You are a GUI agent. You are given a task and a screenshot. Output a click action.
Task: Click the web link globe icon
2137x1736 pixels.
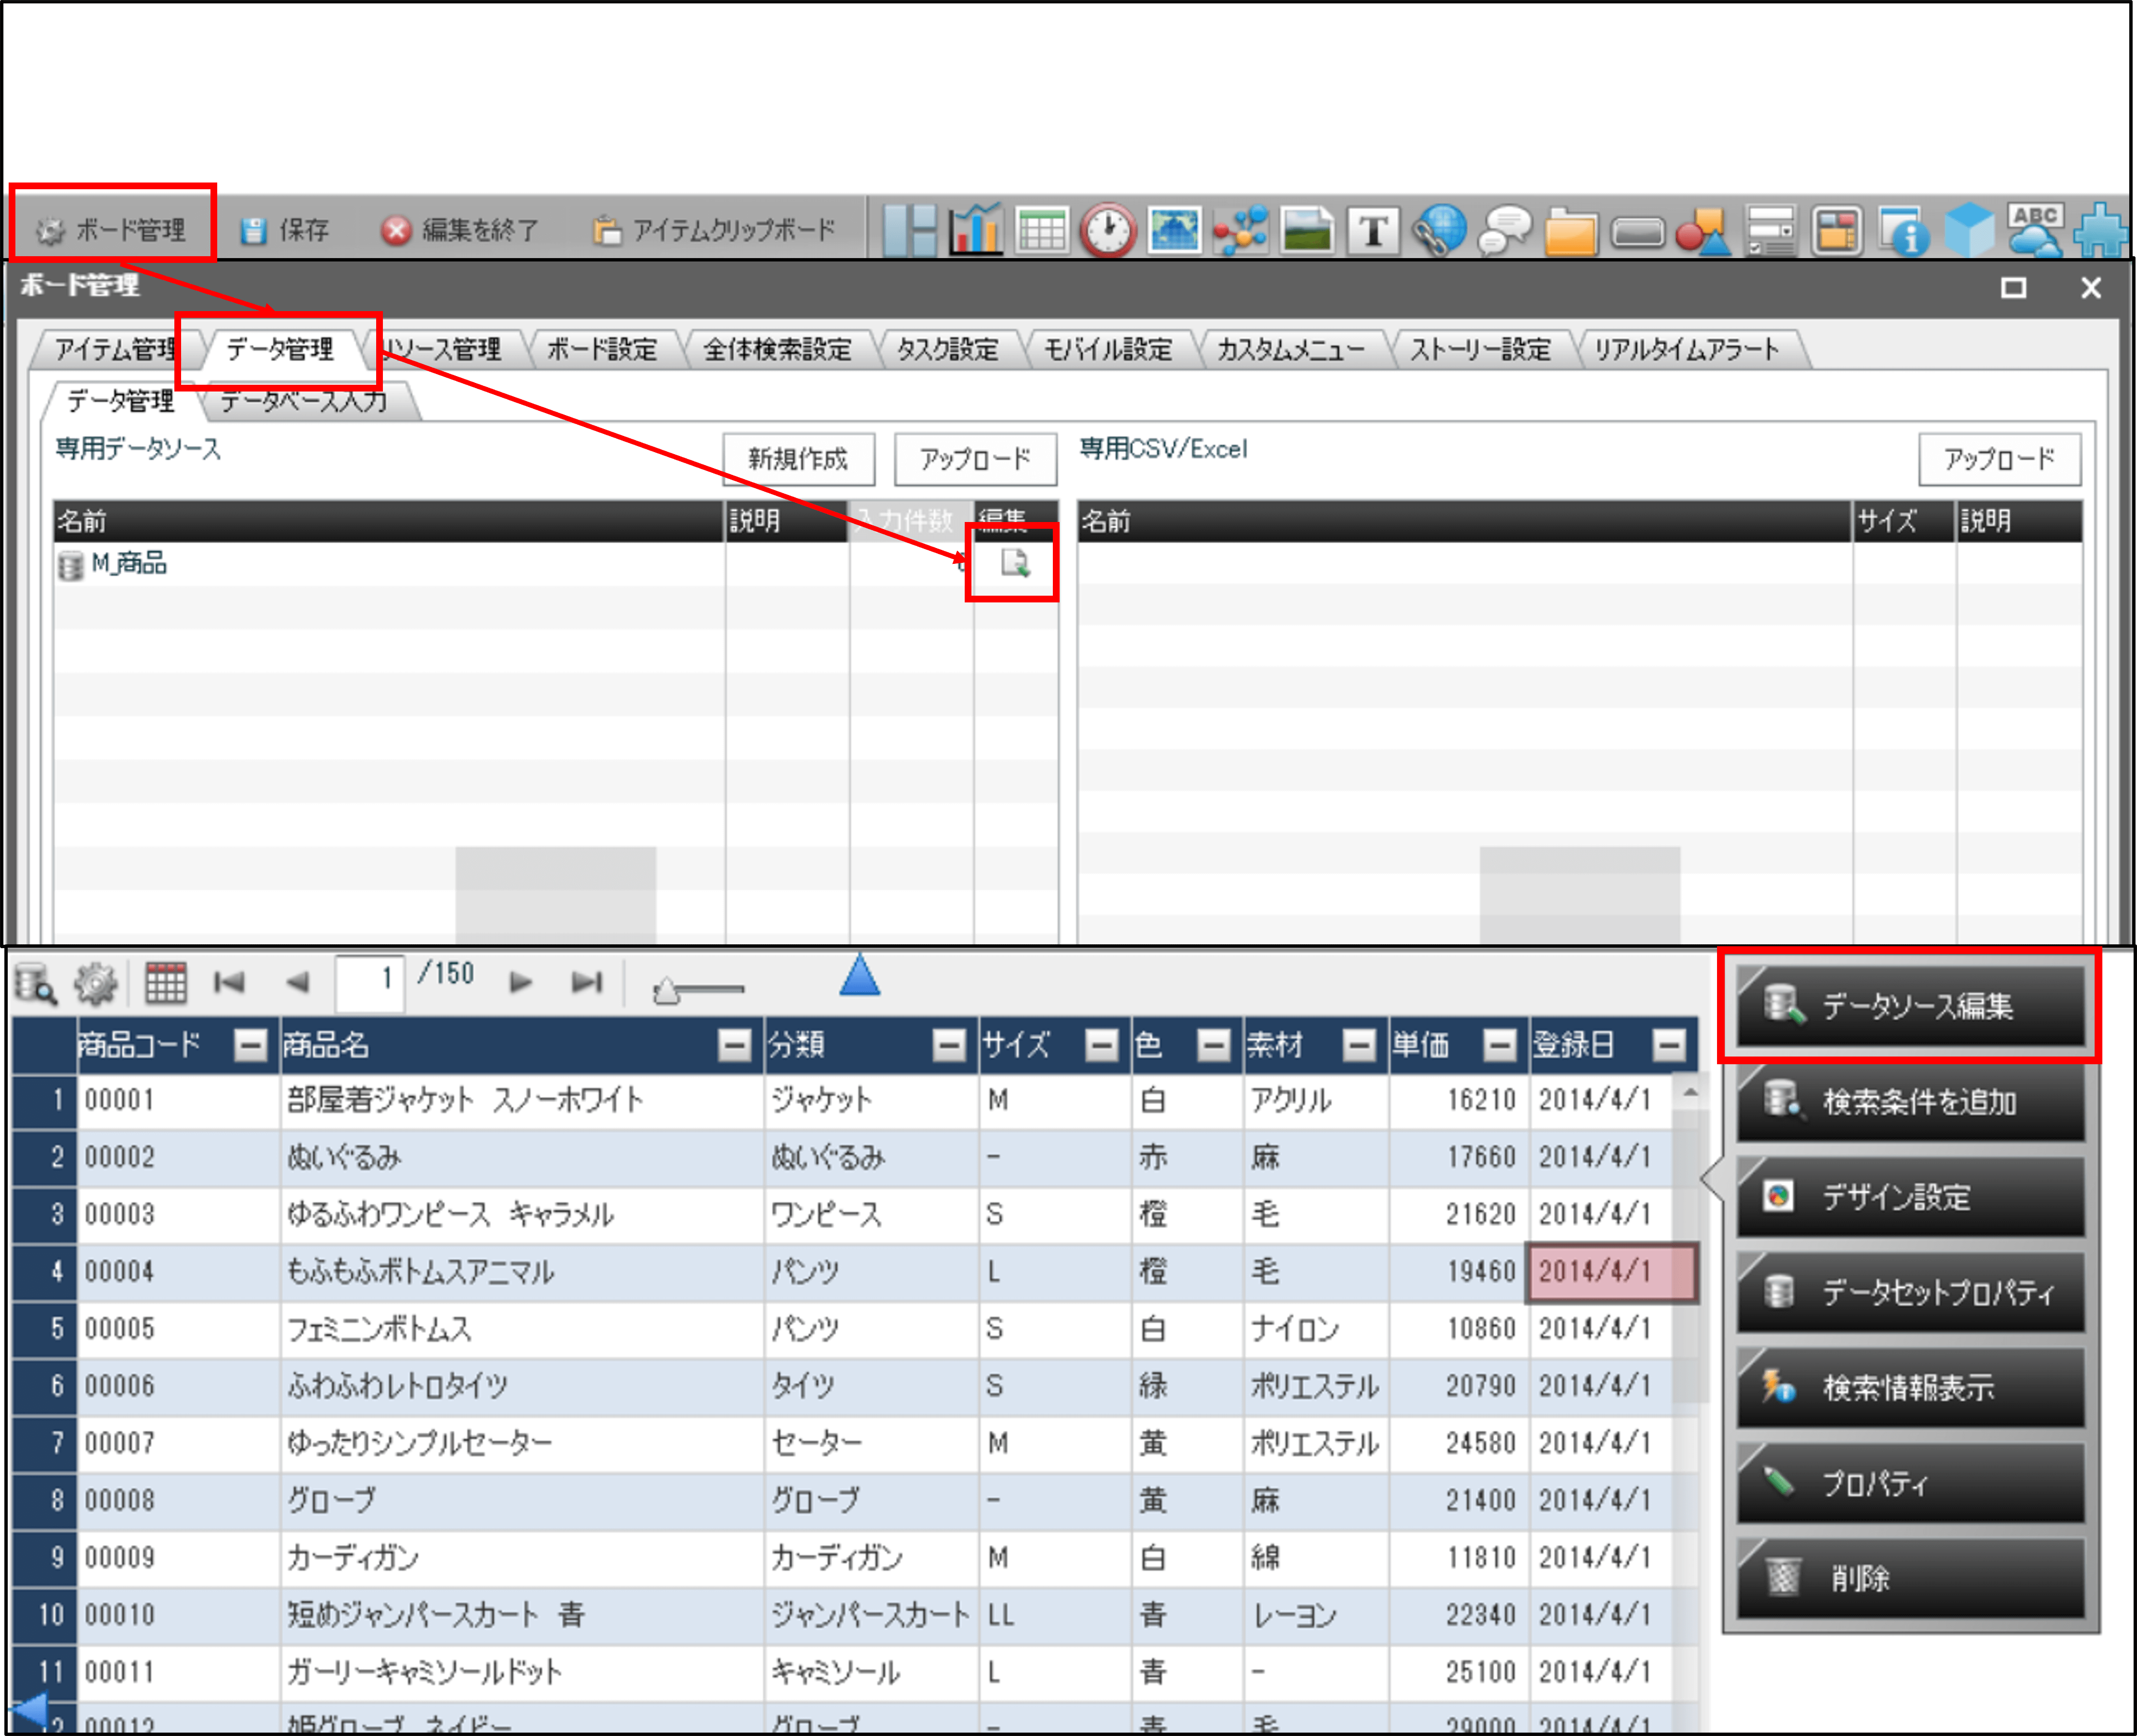[1439, 230]
